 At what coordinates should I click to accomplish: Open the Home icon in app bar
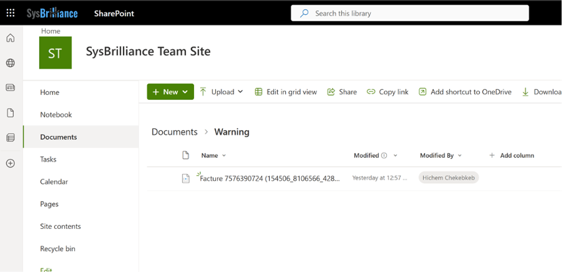pos(11,37)
